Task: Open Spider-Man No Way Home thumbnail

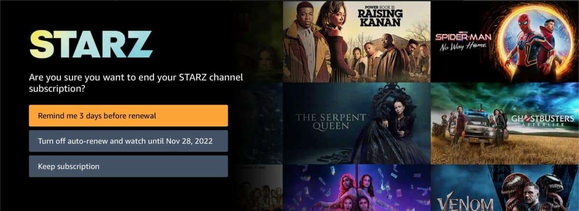Action: 505,41
